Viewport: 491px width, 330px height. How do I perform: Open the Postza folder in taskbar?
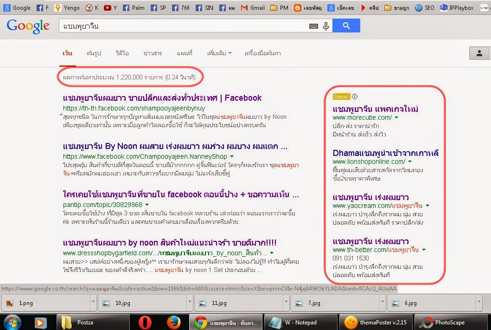pyautogui.click(x=93, y=323)
